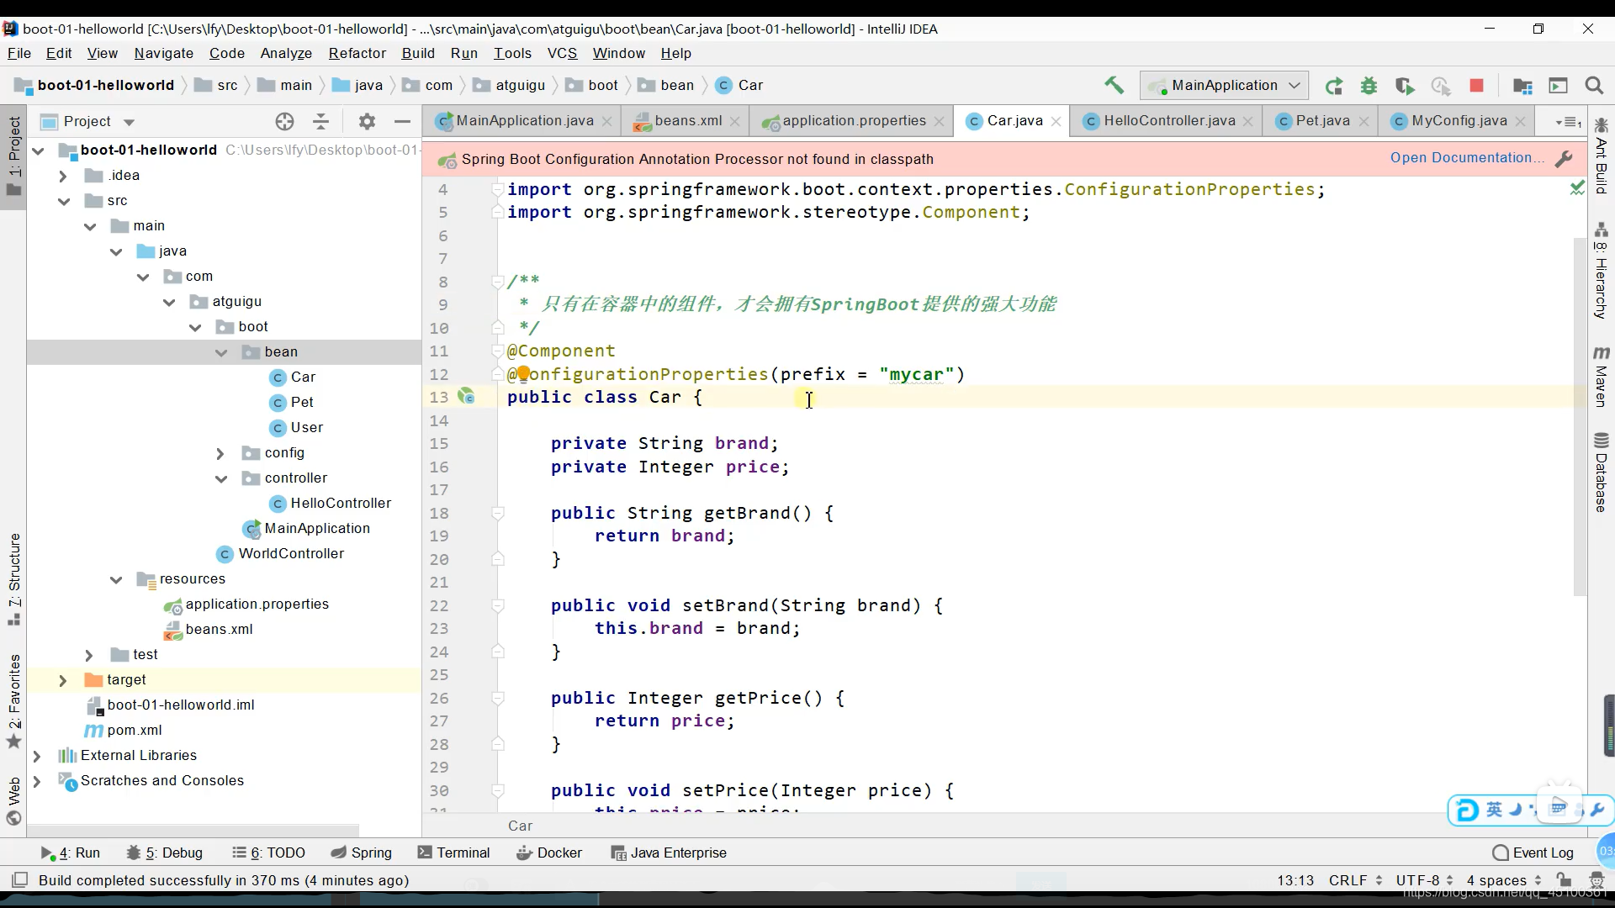Locate current file with the crosshair icon
The width and height of the screenshot is (1615, 908).
[285, 122]
